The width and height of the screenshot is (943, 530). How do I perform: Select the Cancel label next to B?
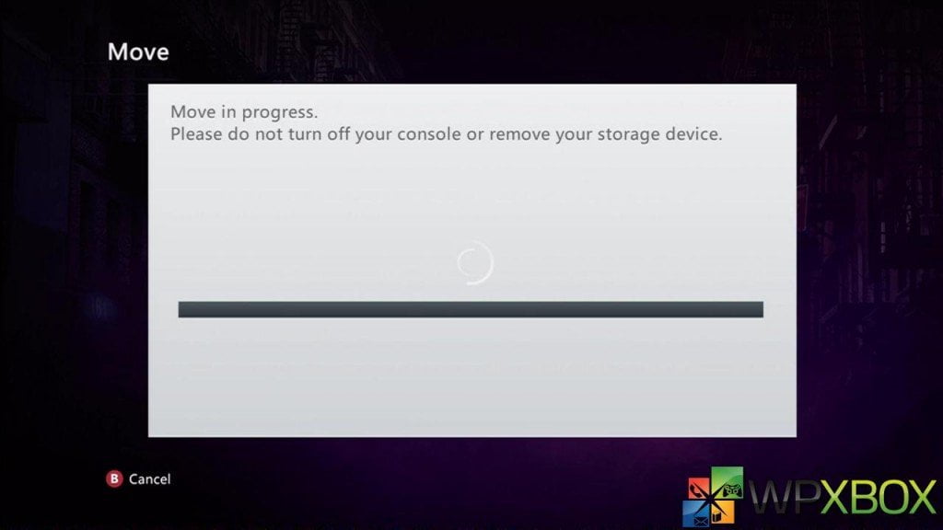pos(150,478)
